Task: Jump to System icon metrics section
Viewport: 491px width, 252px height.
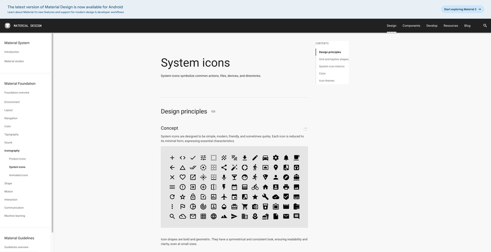Action: (x=331, y=67)
